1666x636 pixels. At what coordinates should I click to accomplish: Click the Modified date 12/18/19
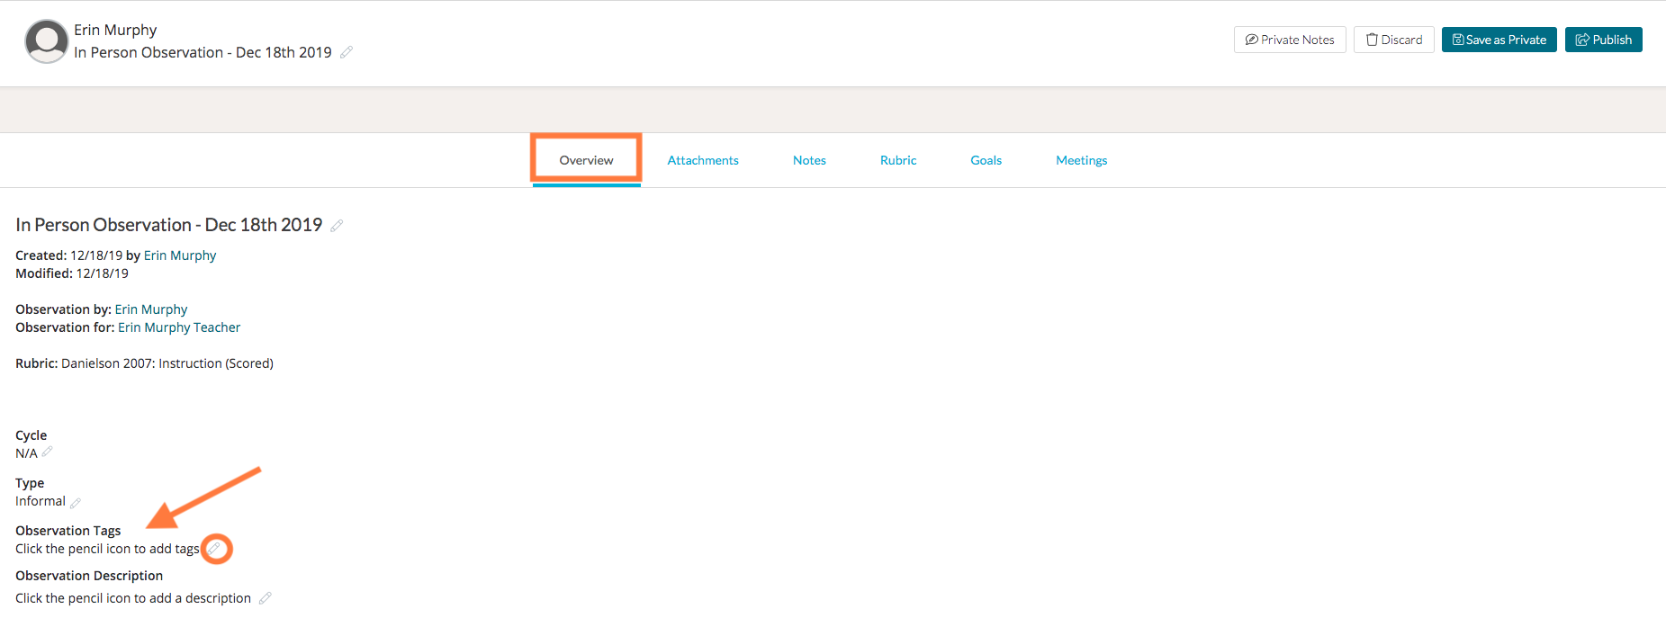[103, 273]
